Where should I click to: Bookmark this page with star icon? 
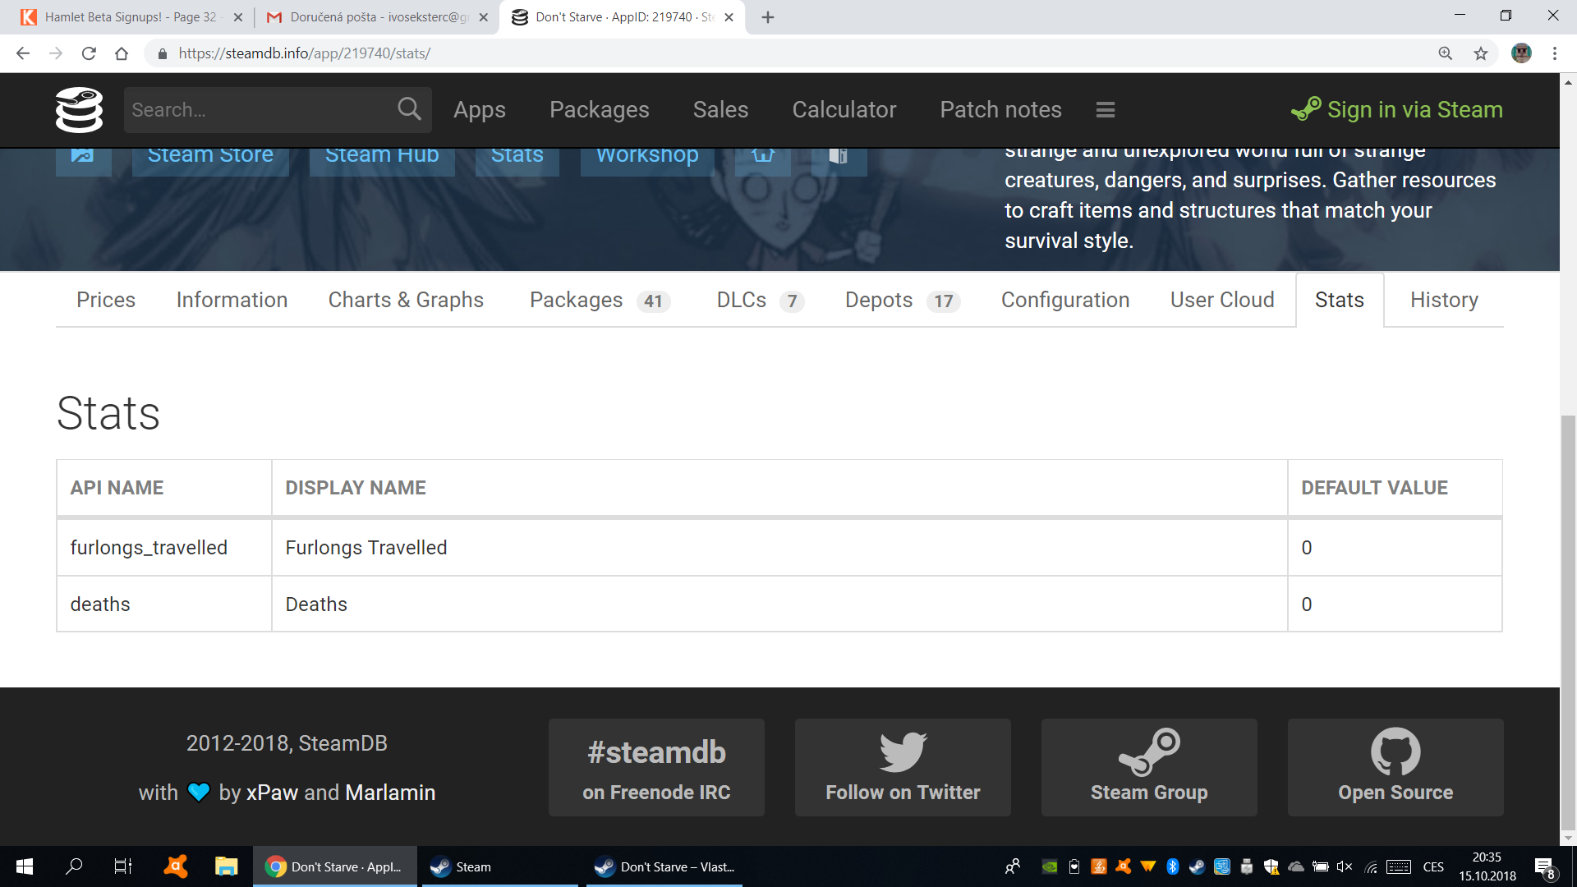coord(1480,53)
